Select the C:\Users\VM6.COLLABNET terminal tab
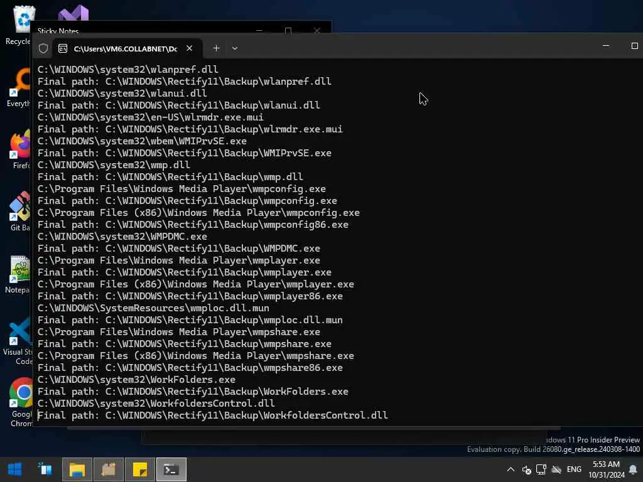This screenshot has height=482, width=643. pos(127,48)
